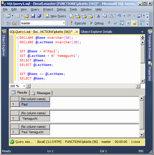154x155 pixels.
Task: Open the Window menu
Action: click(86, 10)
